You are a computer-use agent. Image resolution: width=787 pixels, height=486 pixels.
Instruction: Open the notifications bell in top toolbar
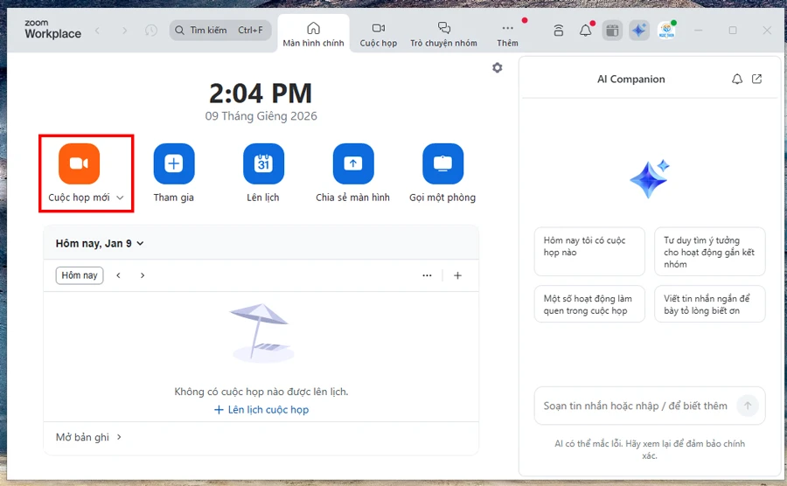click(585, 31)
